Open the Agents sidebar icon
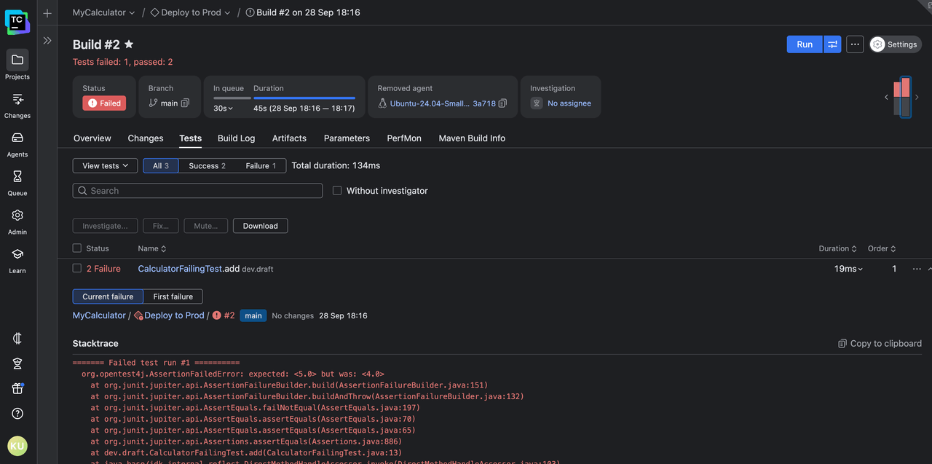Screen dimensions: 932x464 17,138
